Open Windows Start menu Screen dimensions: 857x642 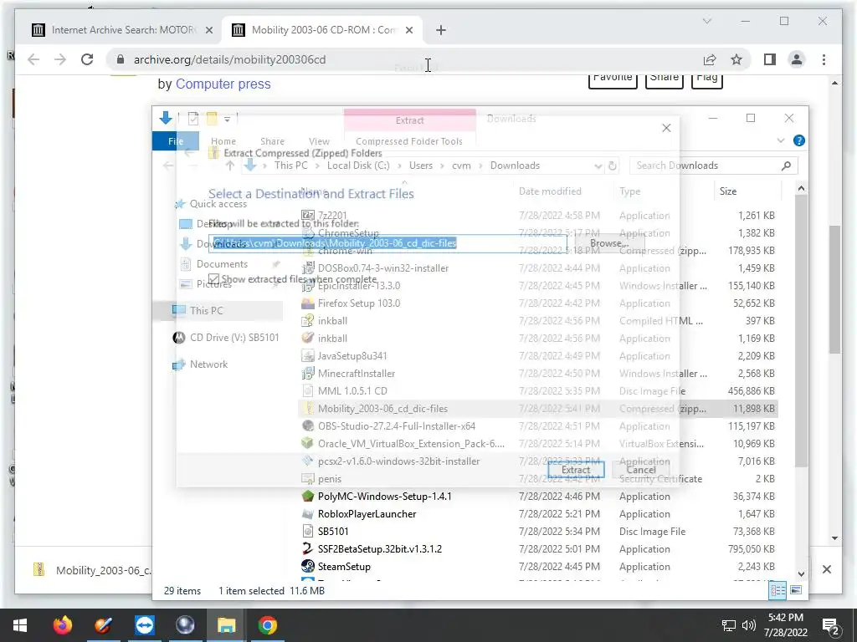coord(20,625)
